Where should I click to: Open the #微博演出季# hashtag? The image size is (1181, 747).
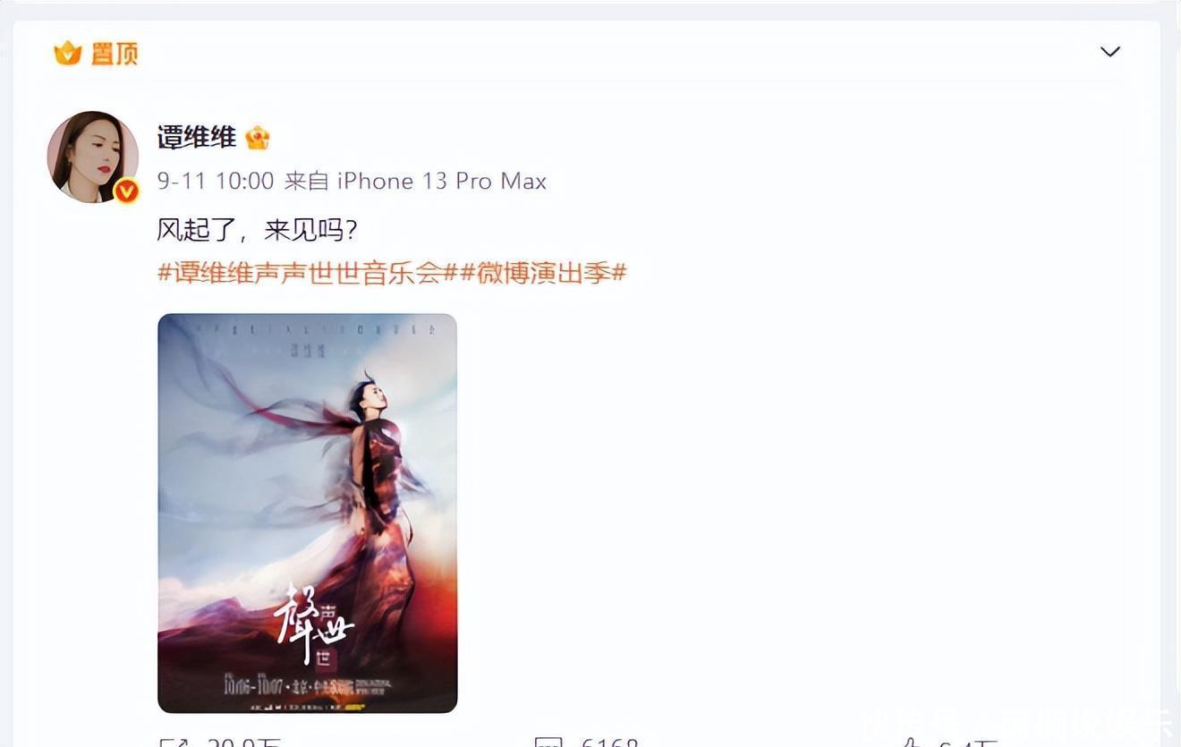(x=544, y=273)
